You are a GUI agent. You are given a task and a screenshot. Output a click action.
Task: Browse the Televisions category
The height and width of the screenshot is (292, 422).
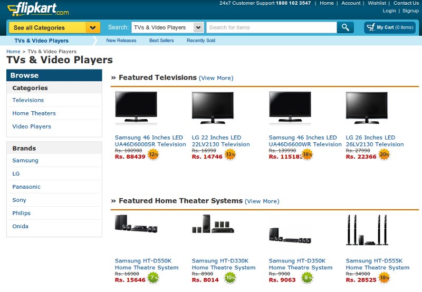click(x=28, y=100)
